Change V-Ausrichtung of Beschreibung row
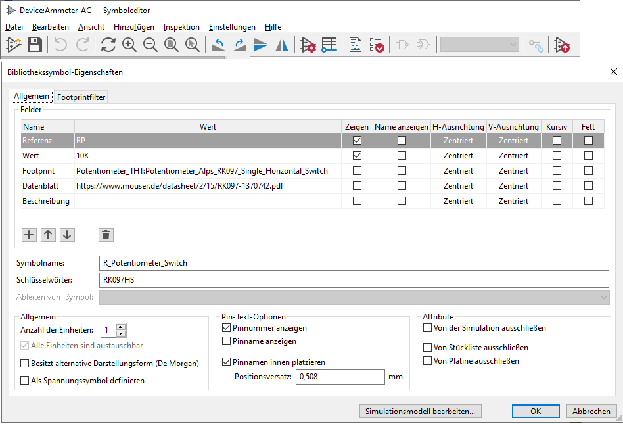Screen dimensions: 623x424 coord(514,200)
